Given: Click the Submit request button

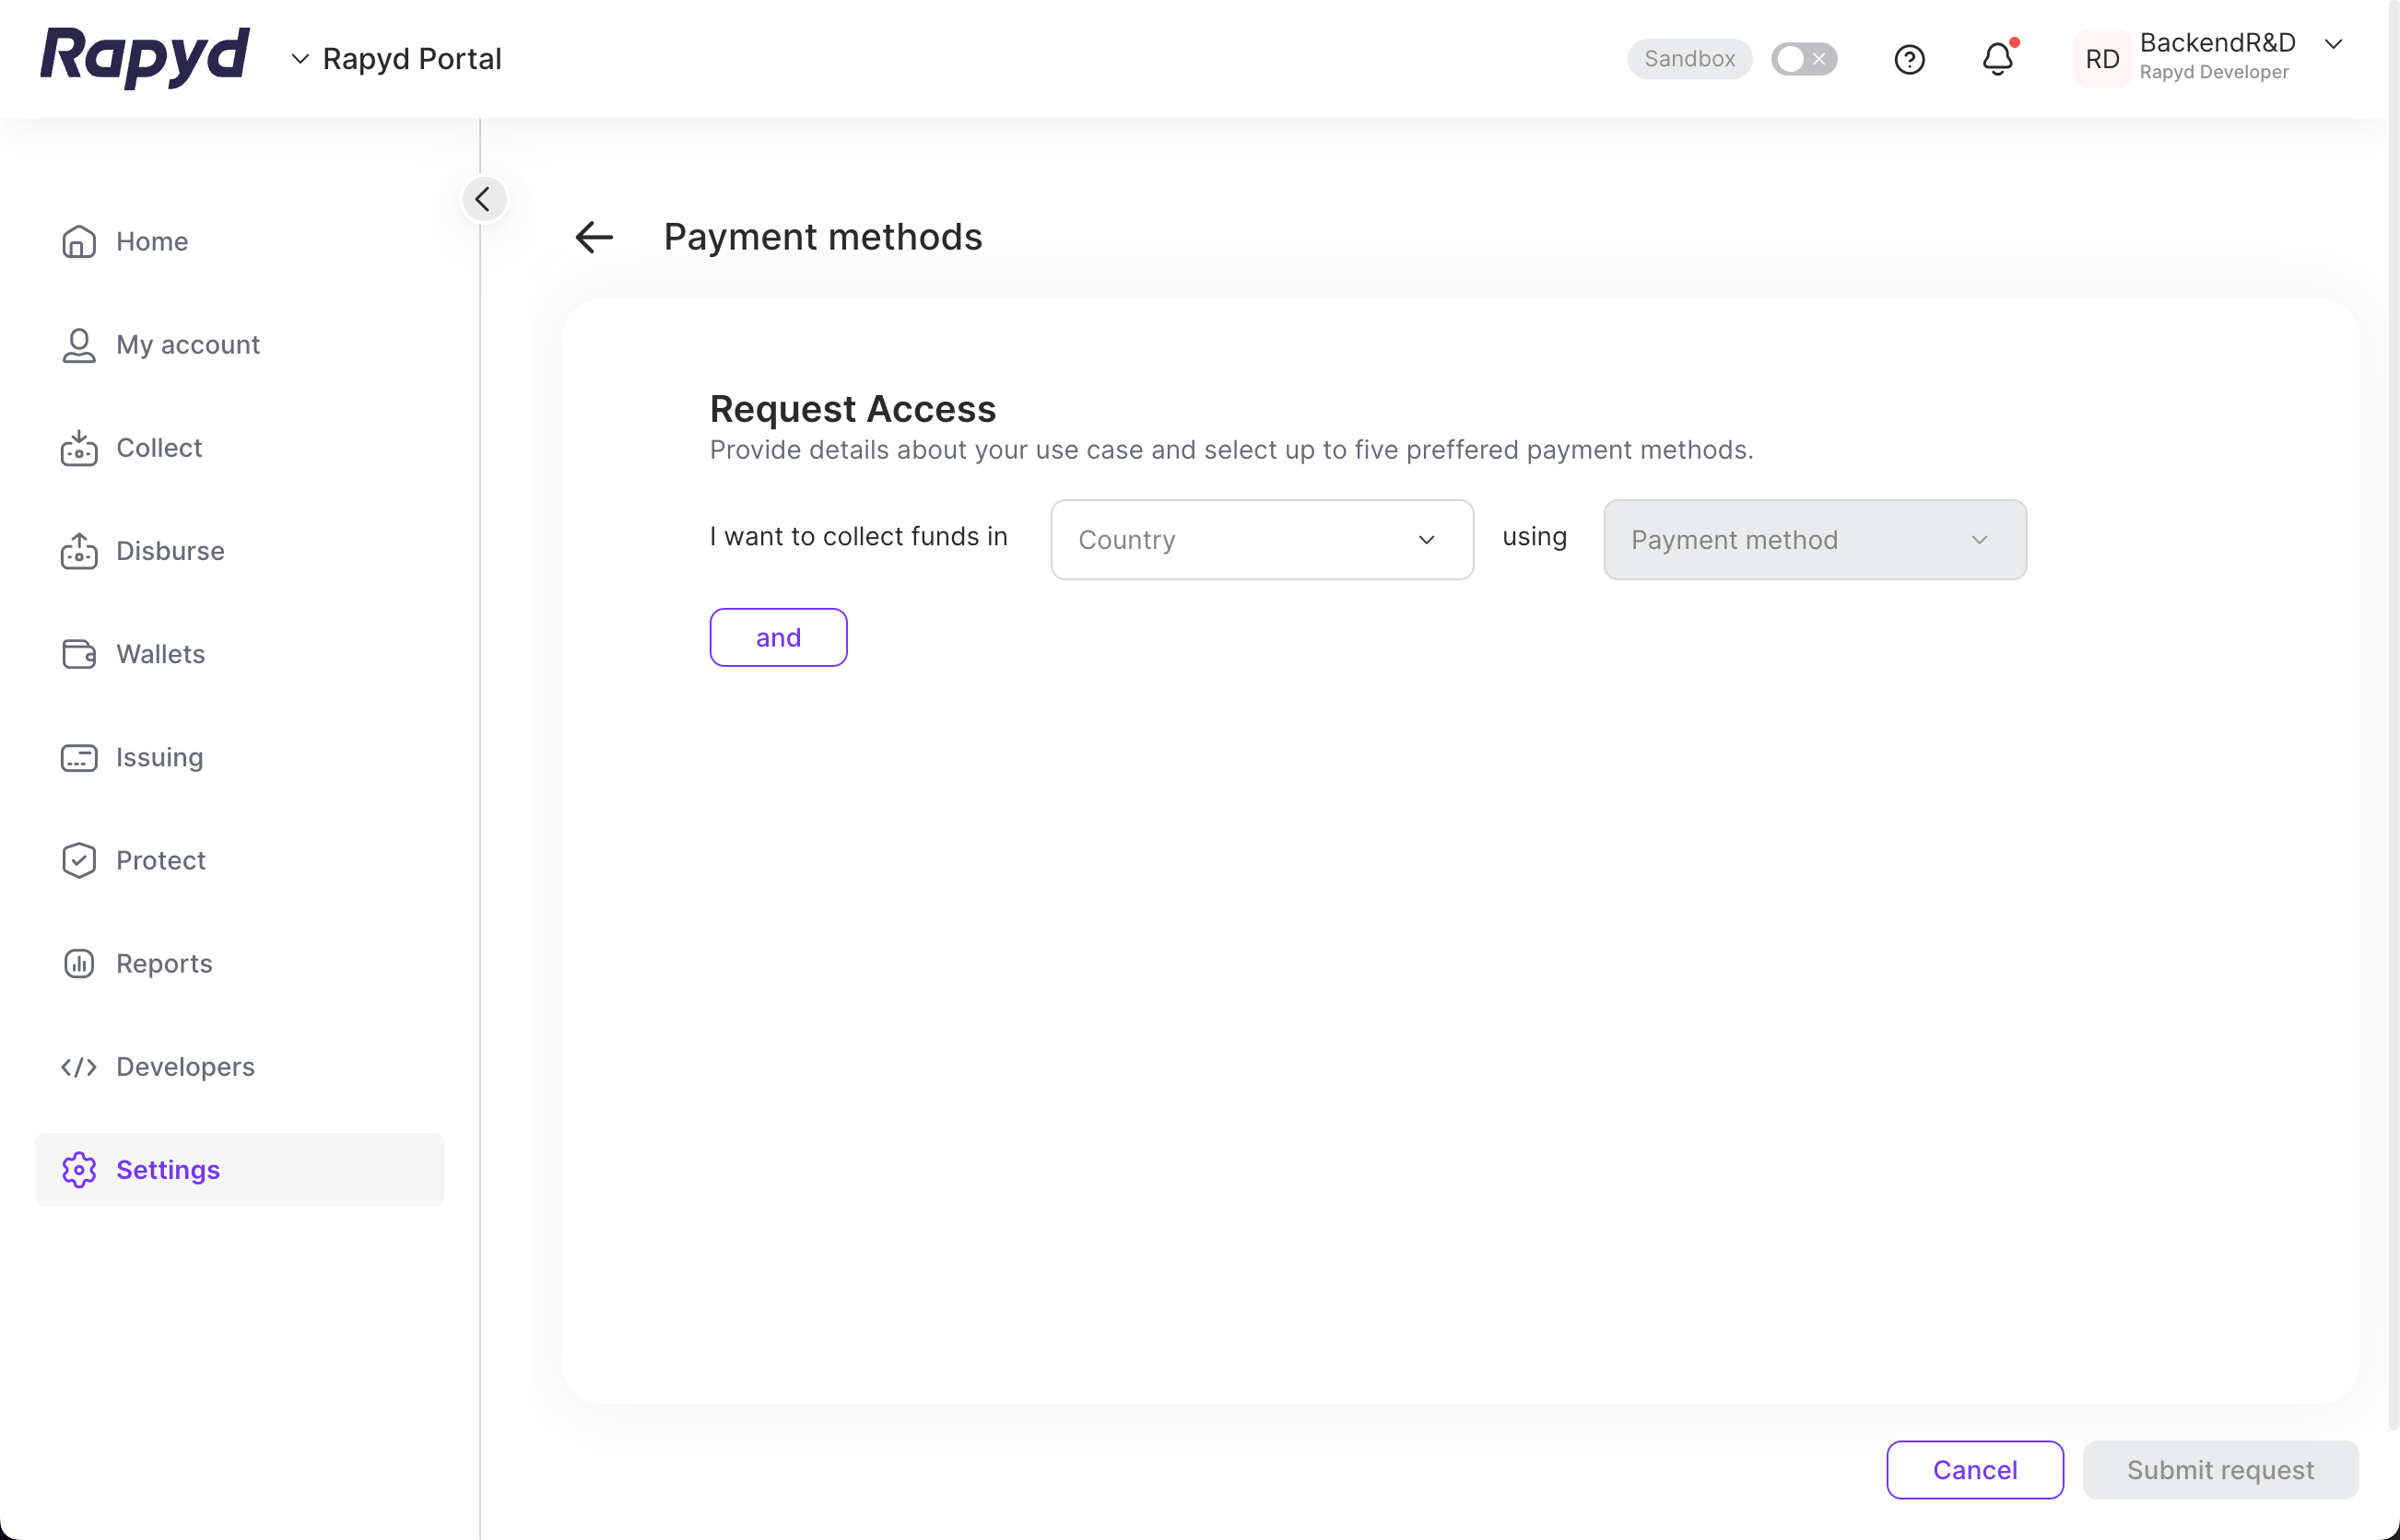Looking at the screenshot, I should click(x=2220, y=1468).
